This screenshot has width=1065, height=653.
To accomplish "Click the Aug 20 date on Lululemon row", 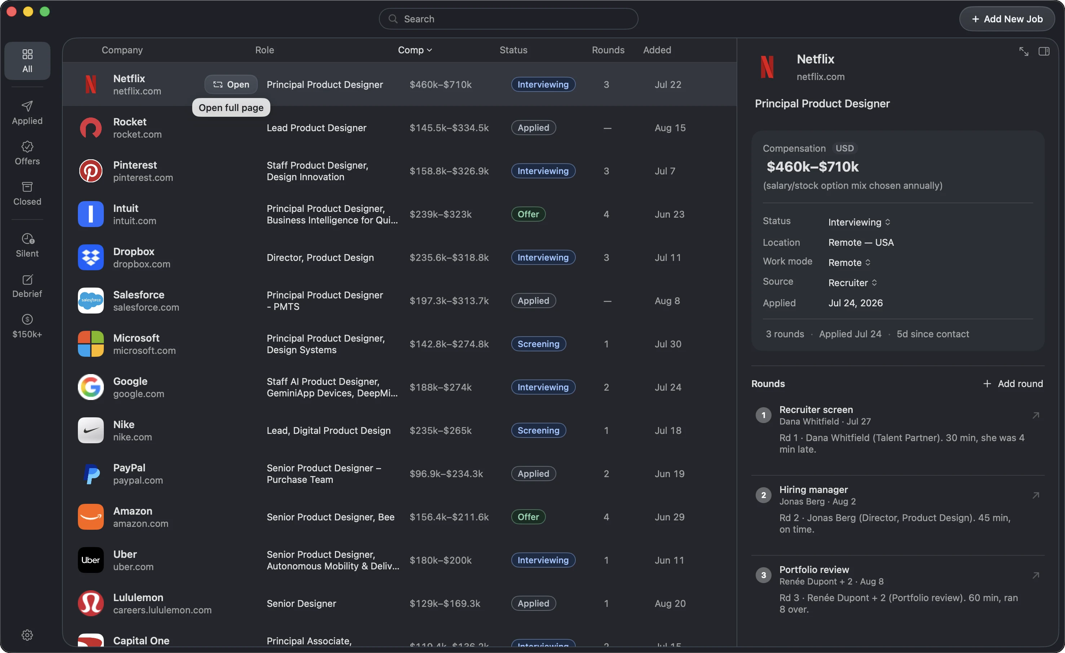I will tap(670, 603).
